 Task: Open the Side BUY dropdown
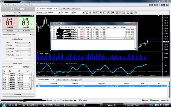(x=23, y=42)
